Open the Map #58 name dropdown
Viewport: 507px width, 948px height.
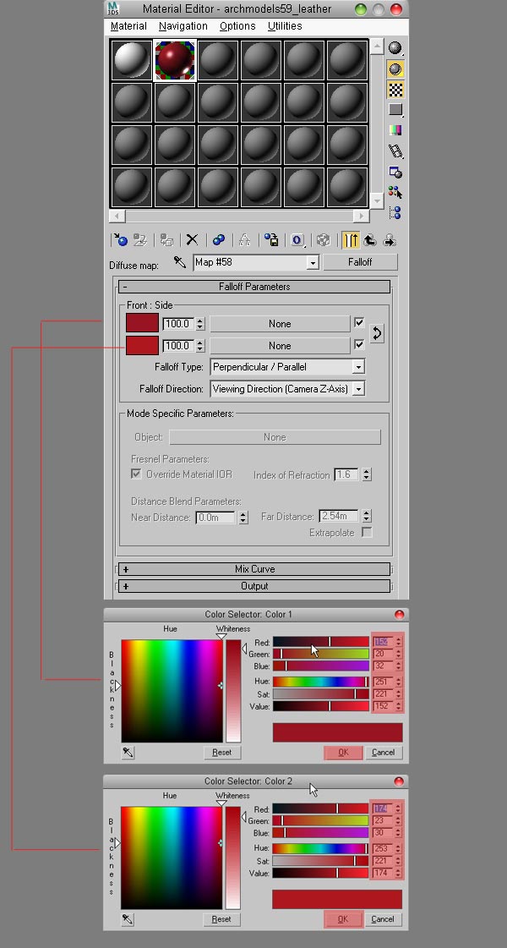(313, 262)
